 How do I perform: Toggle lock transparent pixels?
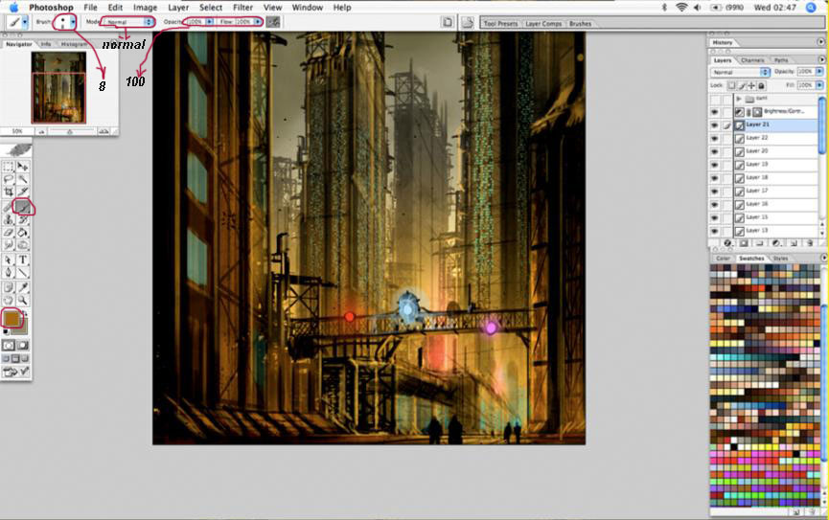pyautogui.click(x=731, y=85)
